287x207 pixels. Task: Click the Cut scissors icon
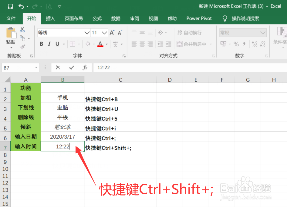22,30
